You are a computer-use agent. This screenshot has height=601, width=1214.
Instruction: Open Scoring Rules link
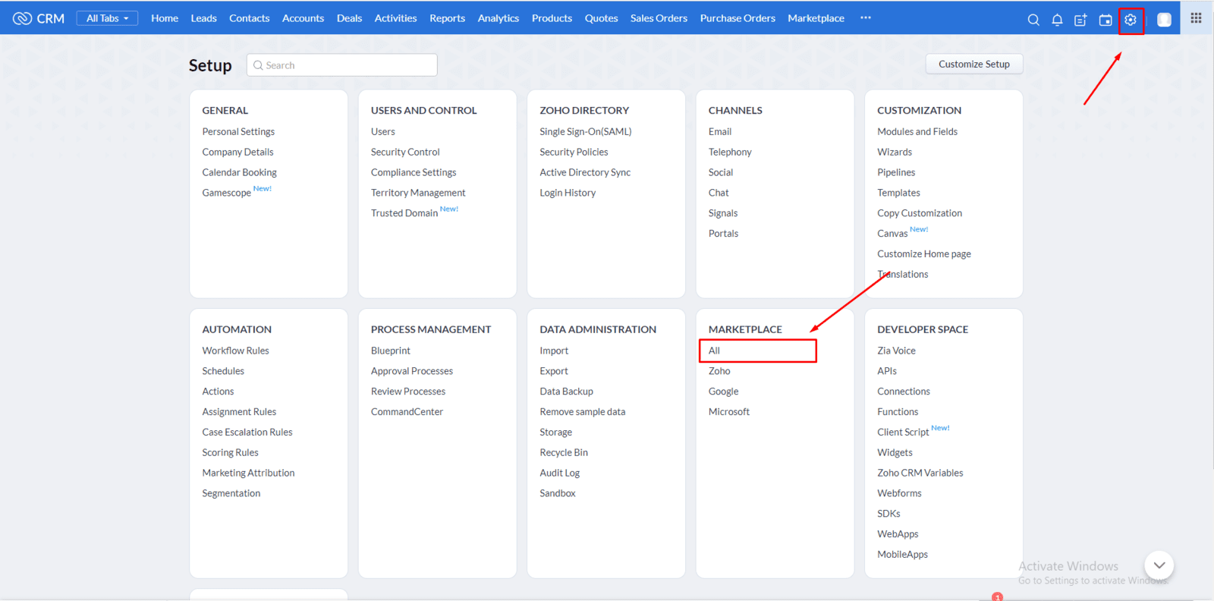(230, 453)
